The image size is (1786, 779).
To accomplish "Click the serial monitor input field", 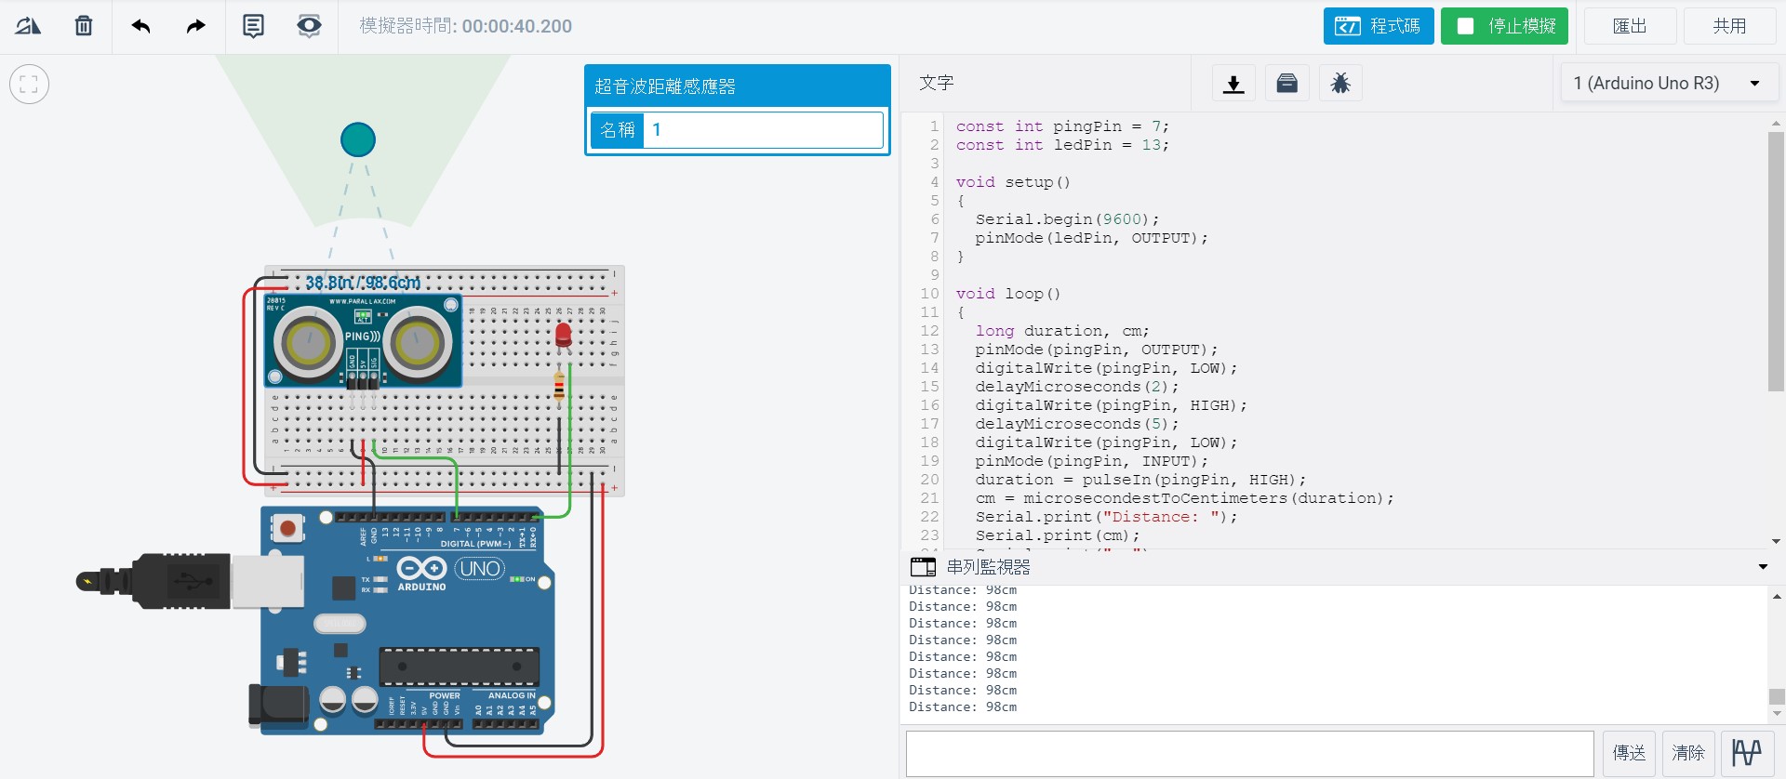I will (1250, 753).
